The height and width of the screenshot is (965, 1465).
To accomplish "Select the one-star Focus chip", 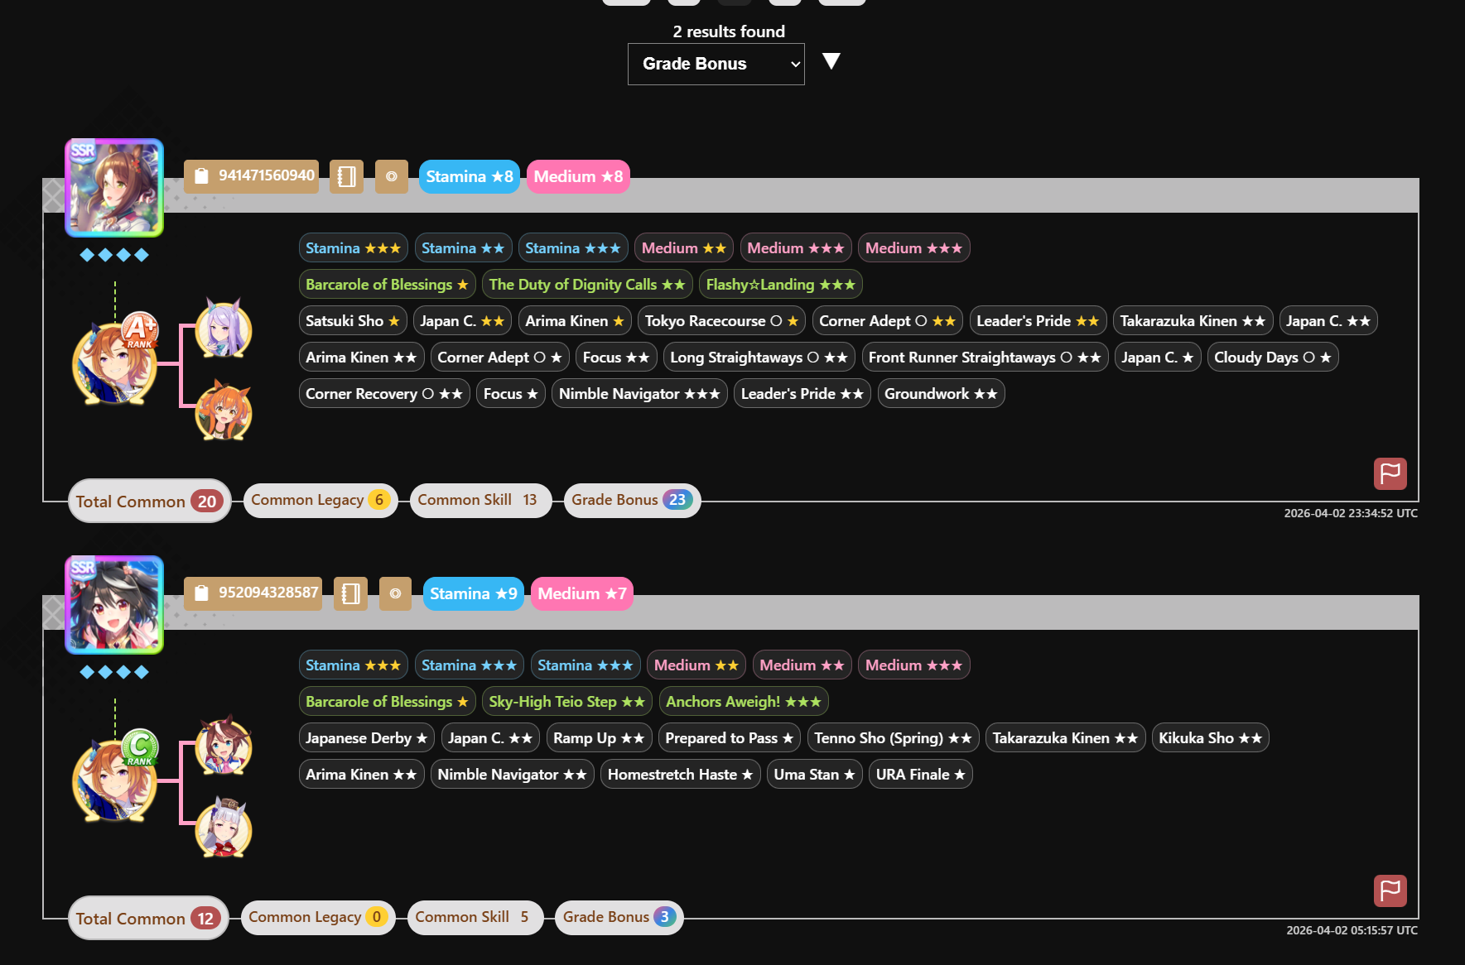I will [x=511, y=394].
